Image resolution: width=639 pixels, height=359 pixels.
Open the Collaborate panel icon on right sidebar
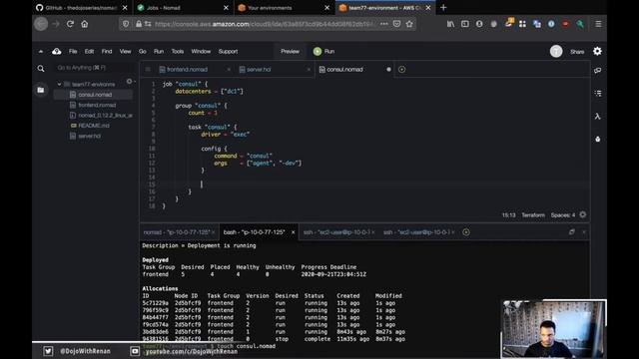pos(598,71)
